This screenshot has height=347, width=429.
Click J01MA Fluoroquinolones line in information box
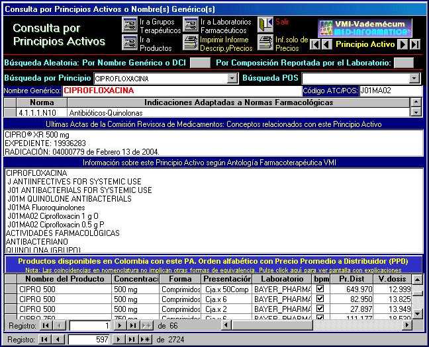(x=46, y=208)
